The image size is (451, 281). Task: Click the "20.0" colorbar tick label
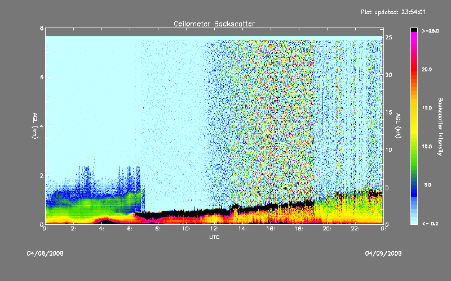427,69
